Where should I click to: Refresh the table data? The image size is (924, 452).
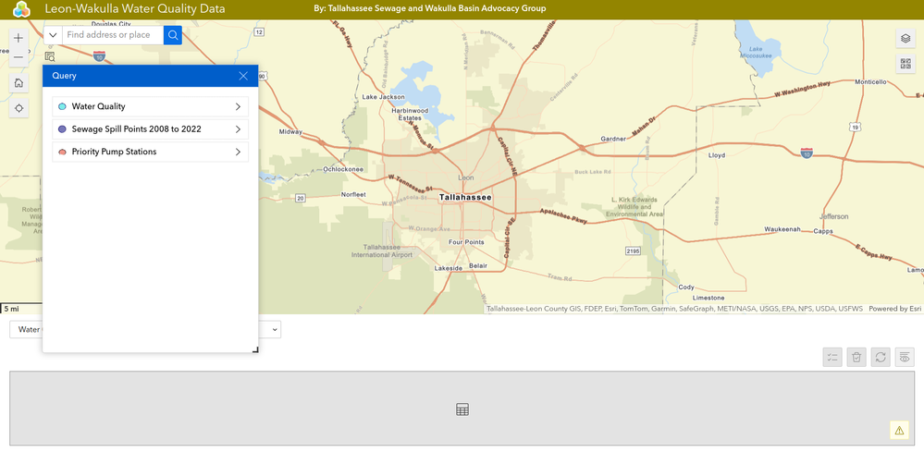pyautogui.click(x=881, y=357)
